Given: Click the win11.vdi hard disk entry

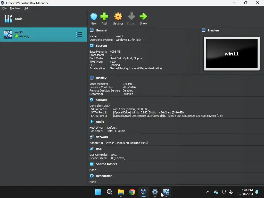Looking at the screenshot, I should (131, 109).
